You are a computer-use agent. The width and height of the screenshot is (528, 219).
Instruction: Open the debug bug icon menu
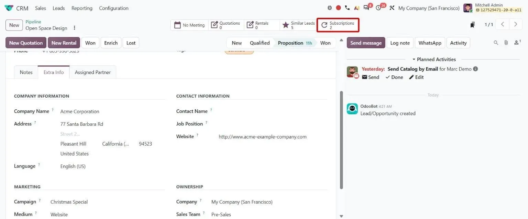(x=330, y=8)
